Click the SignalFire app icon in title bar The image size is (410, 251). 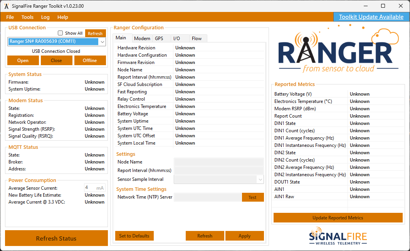coord(7,6)
